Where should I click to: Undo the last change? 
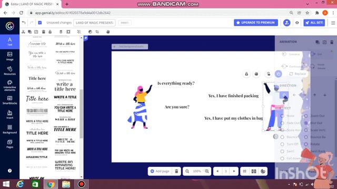tap(24, 23)
